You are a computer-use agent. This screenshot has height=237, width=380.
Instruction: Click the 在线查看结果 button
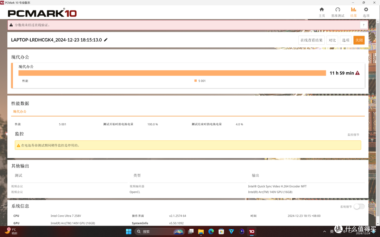coord(311,40)
